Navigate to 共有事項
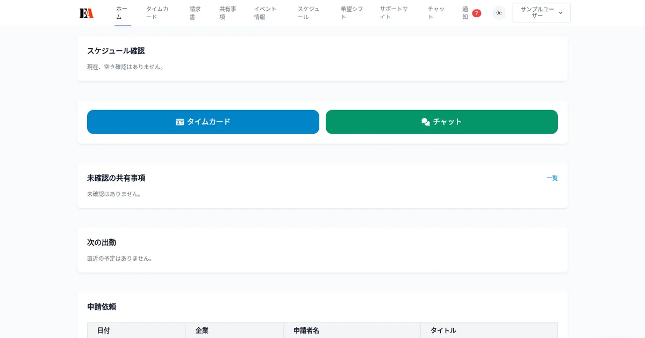645x338 pixels. [228, 12]
